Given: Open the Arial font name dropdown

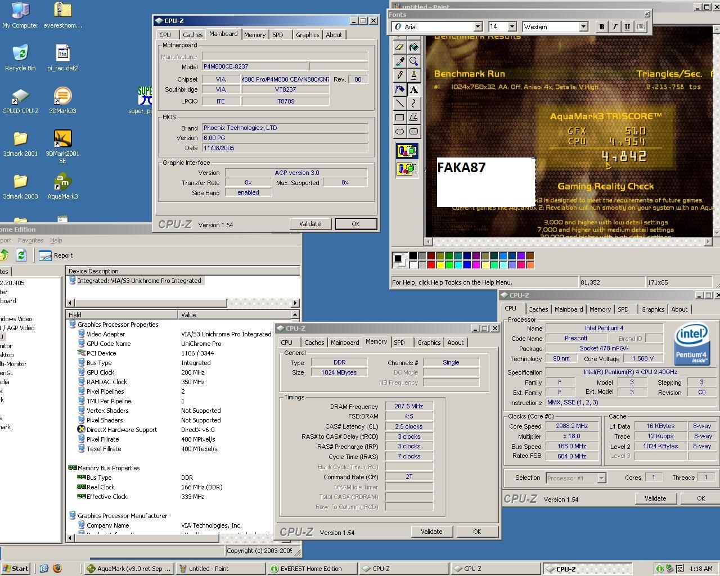Looking at the screenshot, I should tap(478, 26).
